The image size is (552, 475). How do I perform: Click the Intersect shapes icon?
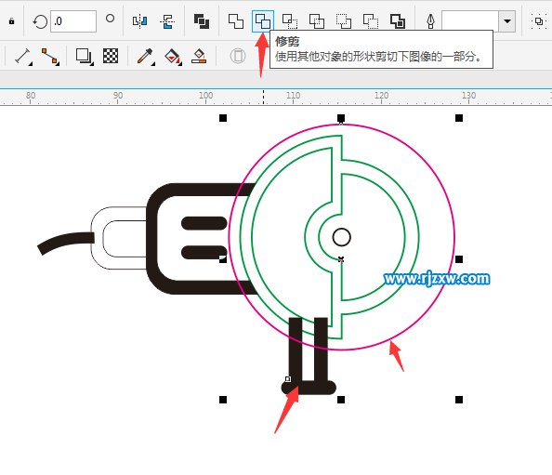pyautogui.click(x=290, y=21)
